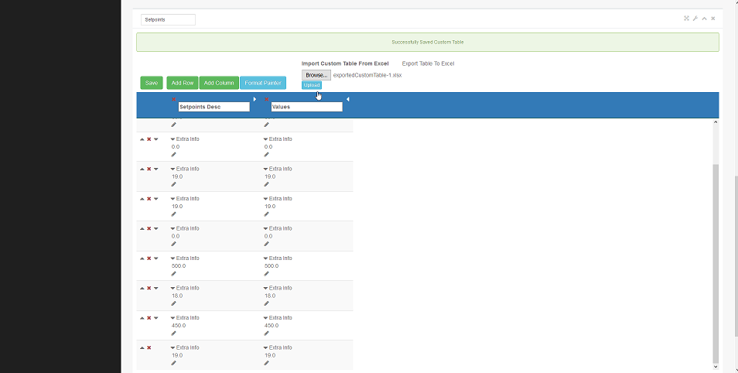Activate the Format Painter button

(x=262, y=83)
